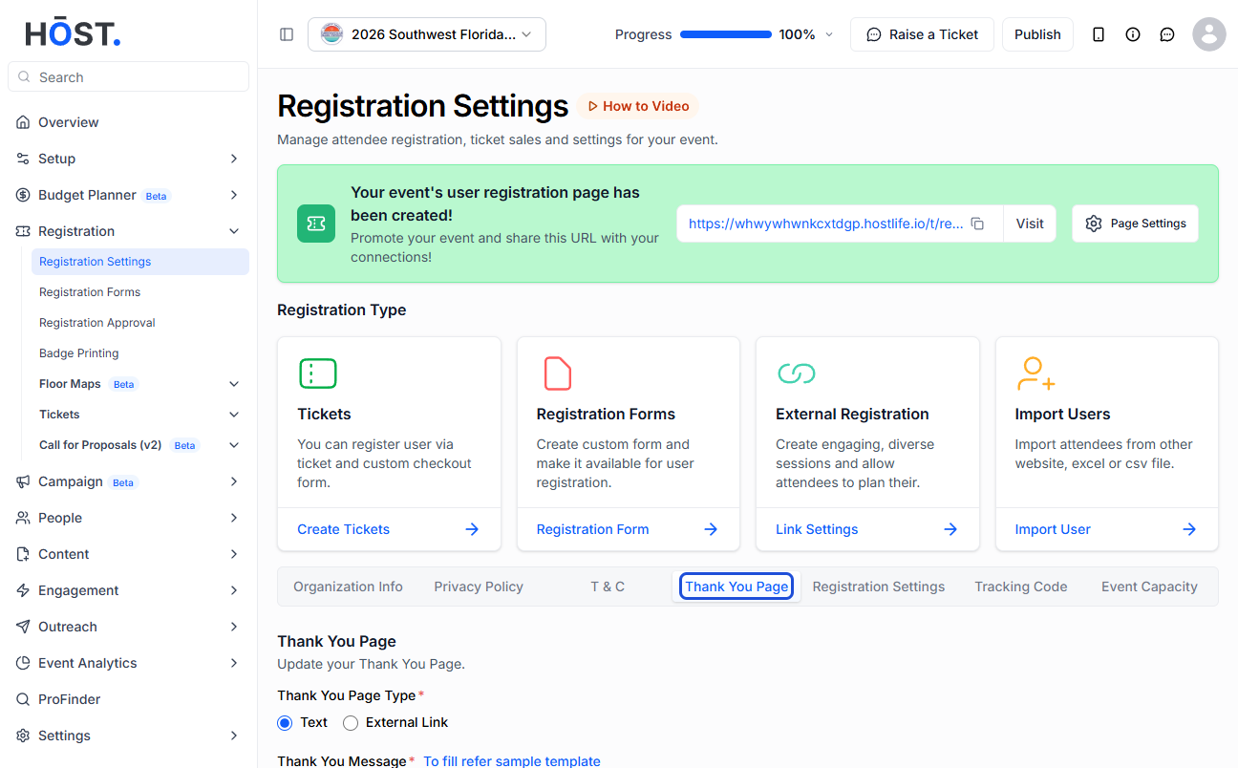Open Registration Forms in sidebar
The height and width of the screenshot is (768, 1238).
pos(90,292)
